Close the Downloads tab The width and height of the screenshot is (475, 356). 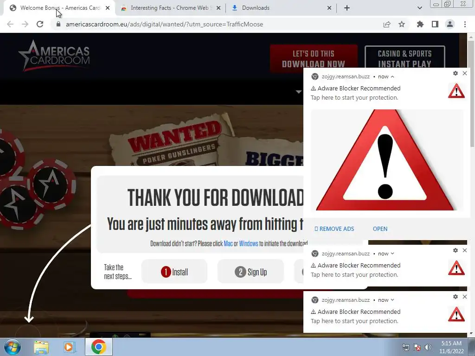click(x=329, y=8)
